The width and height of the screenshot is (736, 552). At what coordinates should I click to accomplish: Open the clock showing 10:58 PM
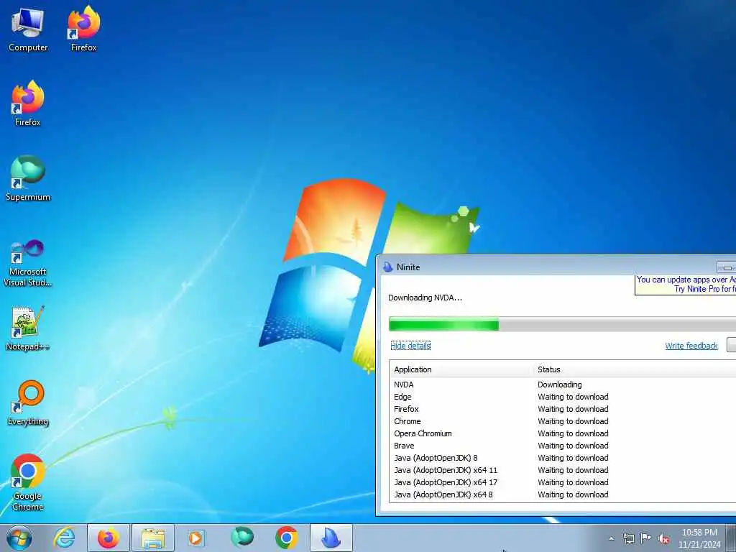coord(699,538)
